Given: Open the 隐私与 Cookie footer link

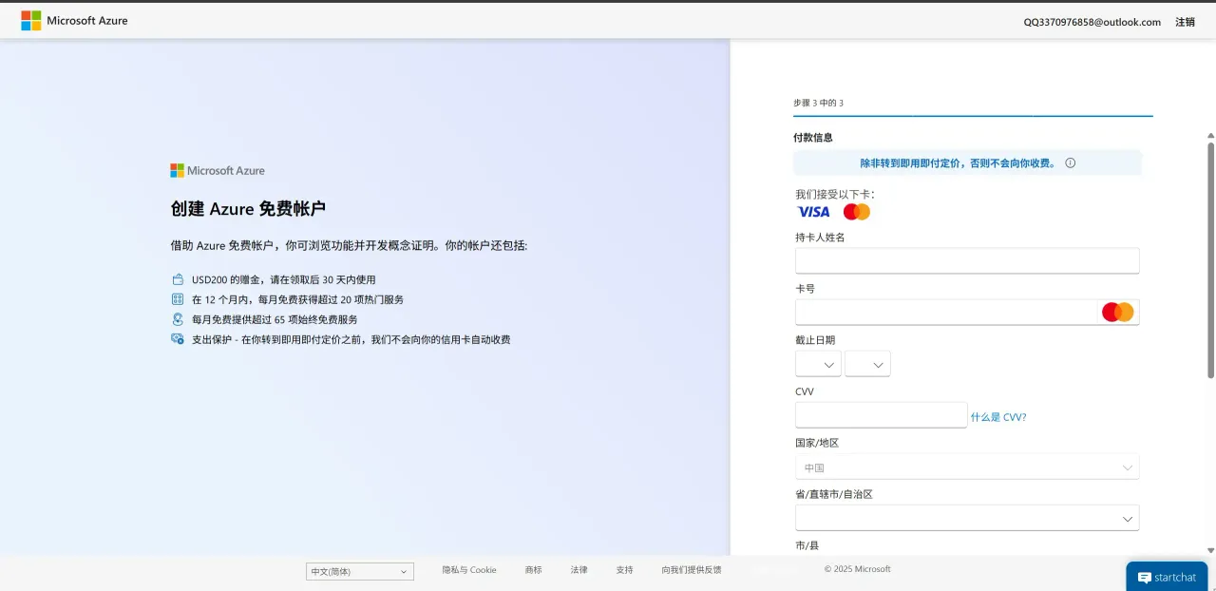Looking at the screenshot, I should (x=469, y=570).
